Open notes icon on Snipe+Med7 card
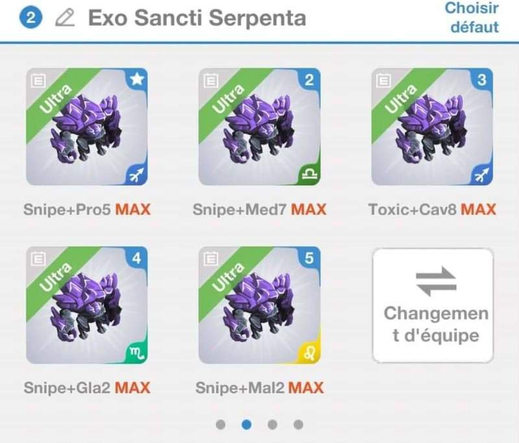 click(x=211, y=80)
